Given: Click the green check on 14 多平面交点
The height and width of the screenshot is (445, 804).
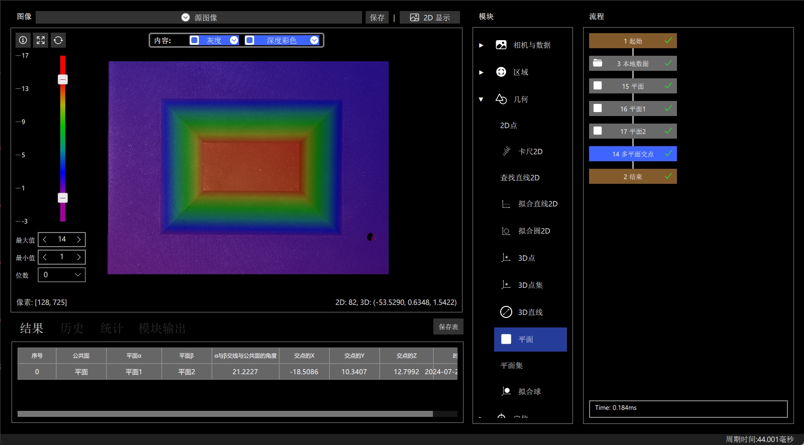Looking at the screenshot, I should coord(668,154).
